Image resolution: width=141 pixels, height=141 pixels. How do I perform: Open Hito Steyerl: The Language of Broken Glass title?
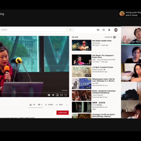pyautogui.click(x=103, y=56)
